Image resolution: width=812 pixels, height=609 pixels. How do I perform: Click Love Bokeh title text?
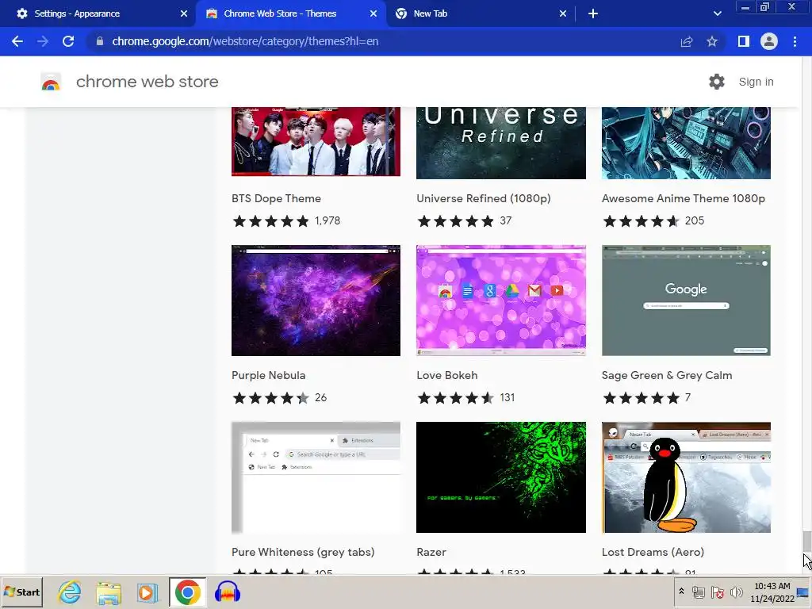click(x=447, y=375)
